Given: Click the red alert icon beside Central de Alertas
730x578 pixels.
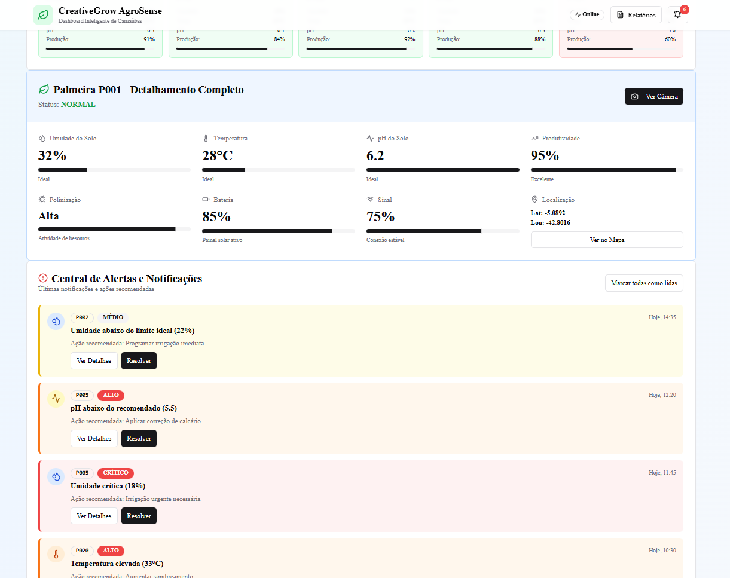Looking at the screenshot, I should pyautogui.click(x=43, y=278).
